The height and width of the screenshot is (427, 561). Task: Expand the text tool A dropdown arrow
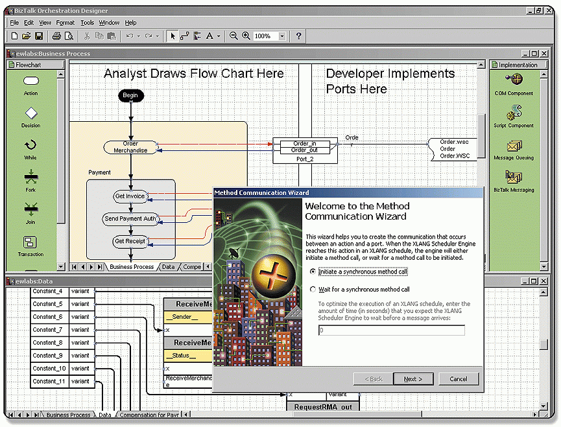click(x=219, y=36)
